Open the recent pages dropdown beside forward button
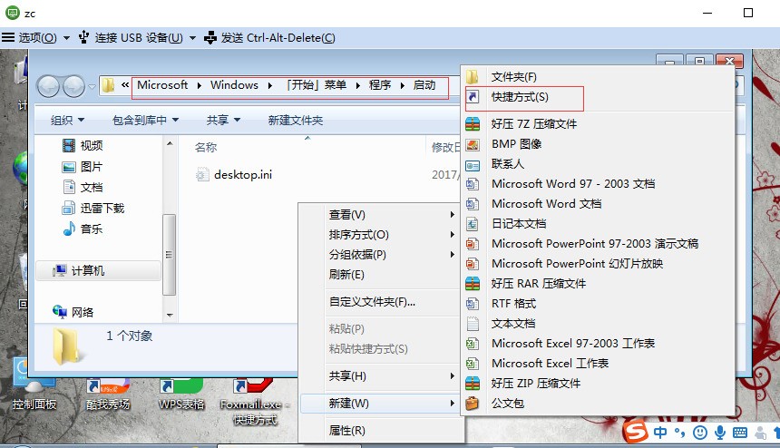This screenshot has width=780, height=448. click(92, 86)
